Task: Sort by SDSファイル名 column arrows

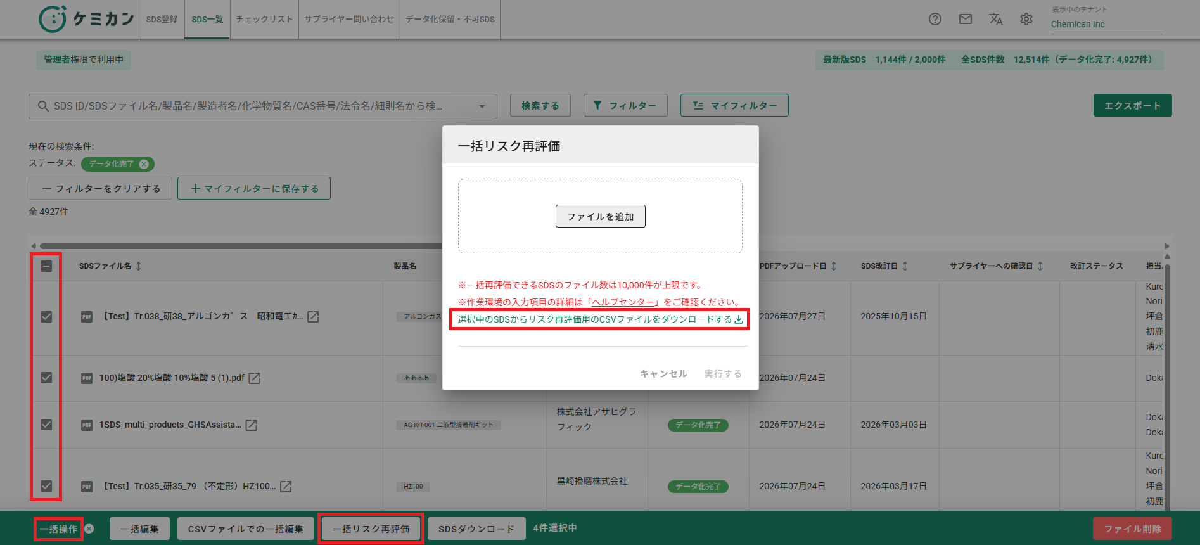Action: (138, 266)
